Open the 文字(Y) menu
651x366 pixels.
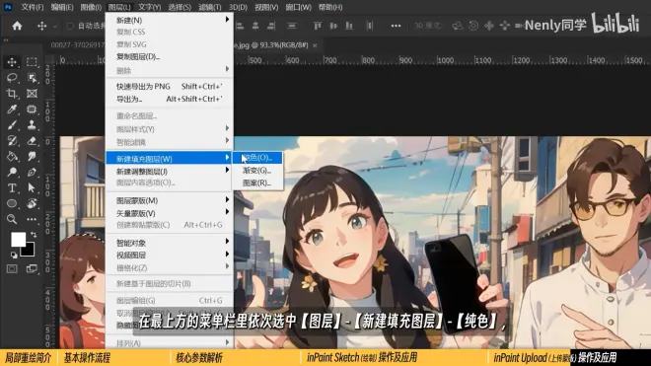tap(150, 7)
